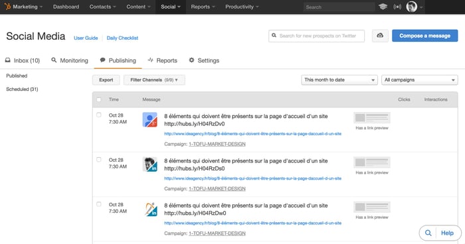Image resolution: width=465 pixels, height=244 pixels.
Task: Click the Time column header
Action: 114,99
